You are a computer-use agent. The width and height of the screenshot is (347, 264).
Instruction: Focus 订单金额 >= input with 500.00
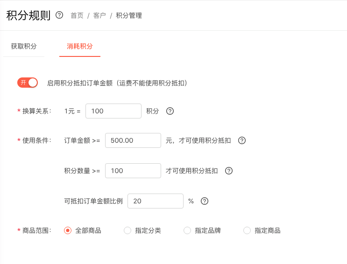point(133,140)
